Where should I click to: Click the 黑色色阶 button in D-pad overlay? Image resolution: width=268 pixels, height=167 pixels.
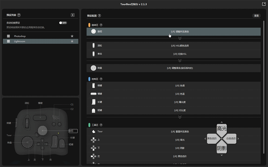pos(212,139)
